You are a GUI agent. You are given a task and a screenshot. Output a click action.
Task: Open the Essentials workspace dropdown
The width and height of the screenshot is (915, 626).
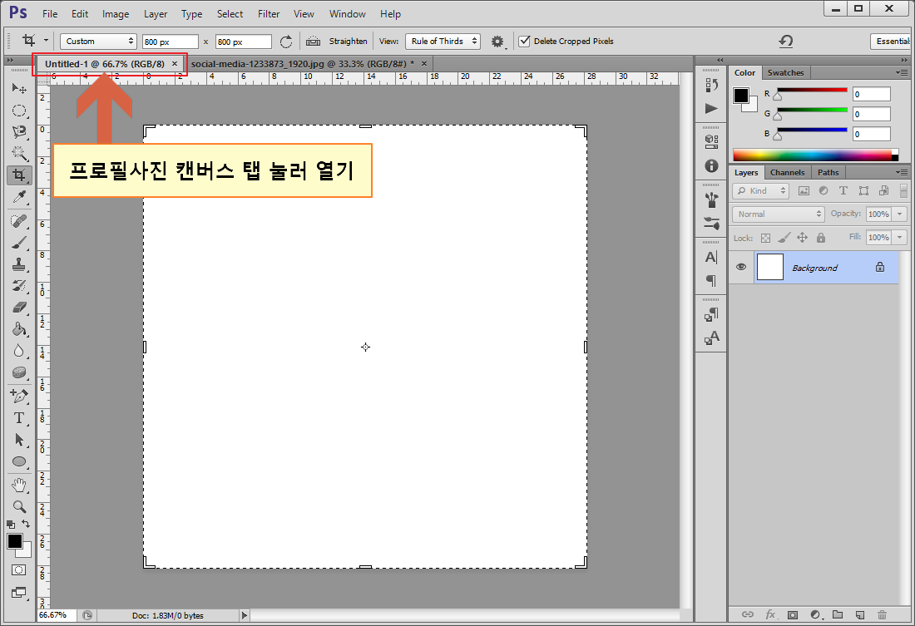(x=893, y=42)
